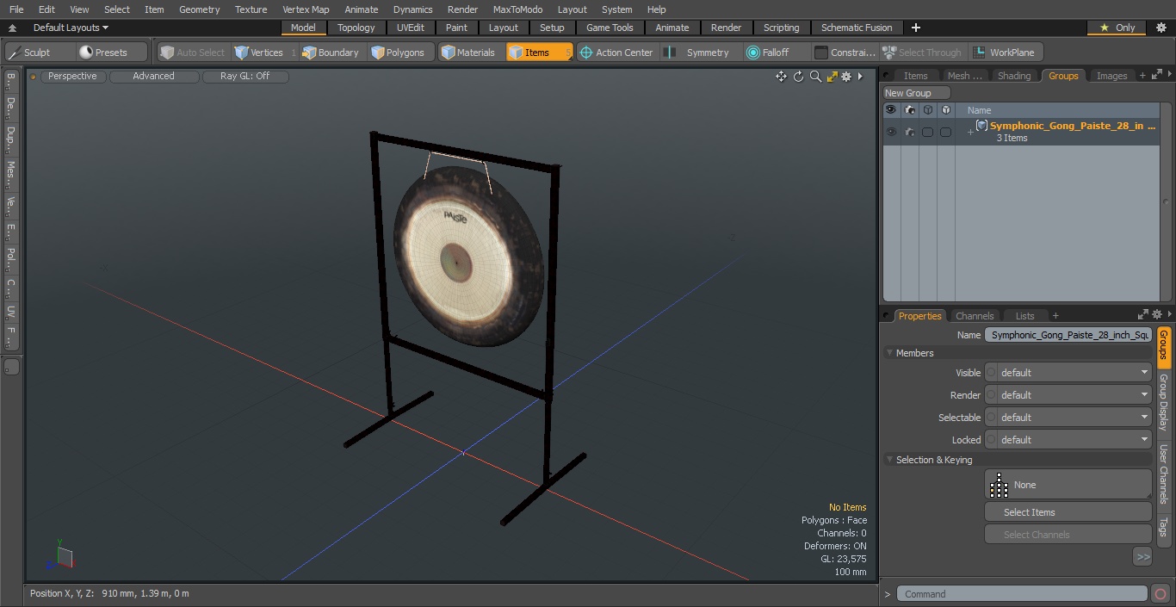Maximize the Groups panel
1176x607 pixels.
(x=1155, y=75)
